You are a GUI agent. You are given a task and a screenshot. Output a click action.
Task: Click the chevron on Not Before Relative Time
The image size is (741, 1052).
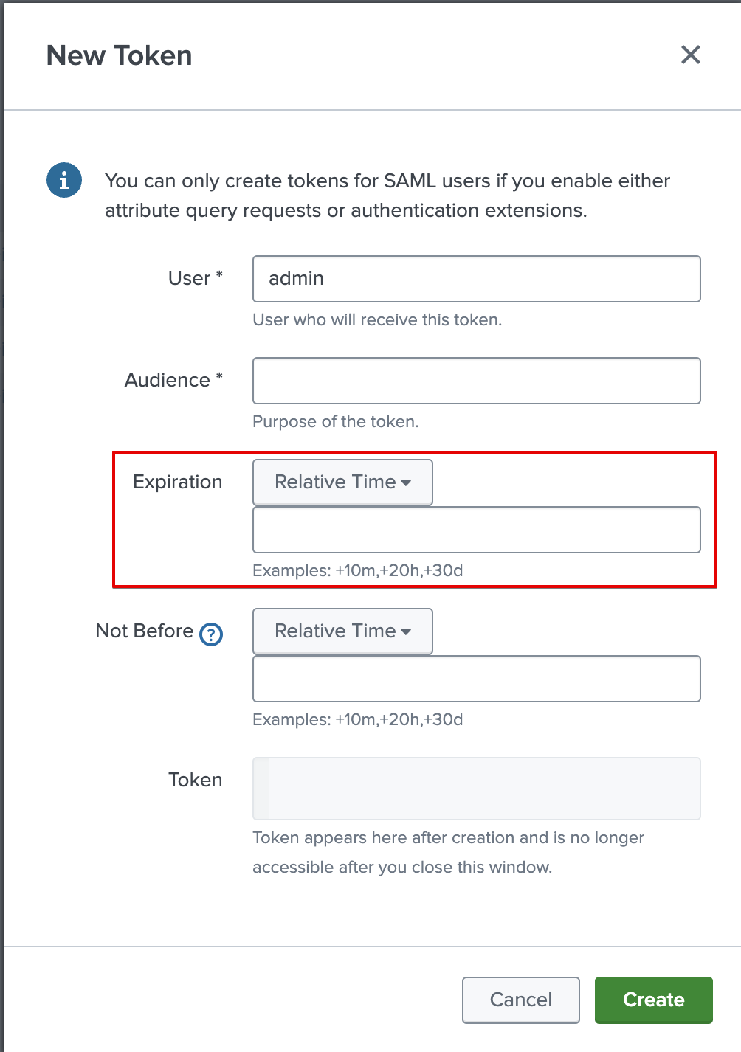coord(407,631)
